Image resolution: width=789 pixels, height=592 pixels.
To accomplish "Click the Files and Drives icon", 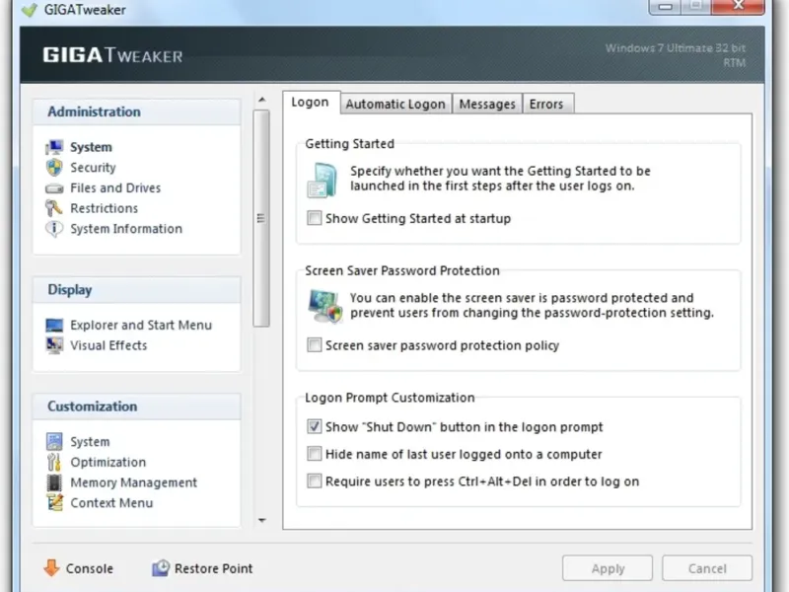I will click(x=54, y=188).
